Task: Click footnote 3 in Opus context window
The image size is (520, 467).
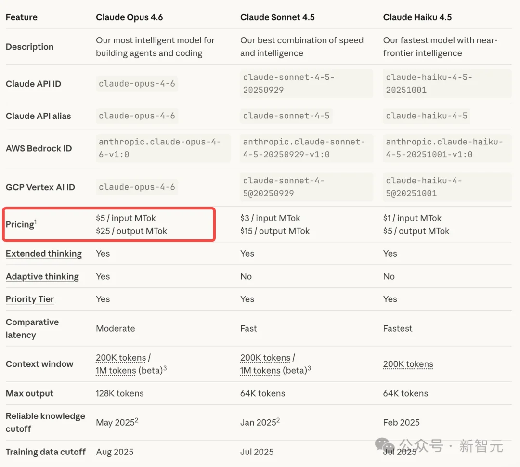Action: pyautogui.click(x=165, y=368)
